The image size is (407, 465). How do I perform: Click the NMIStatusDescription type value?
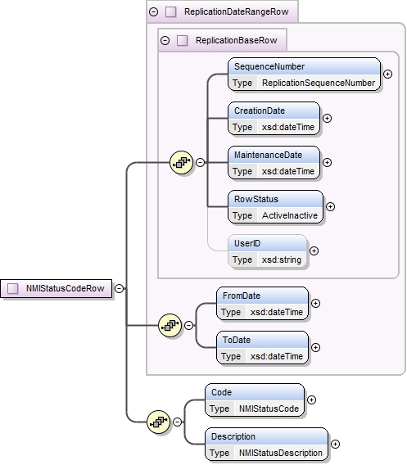pos(281,453)
